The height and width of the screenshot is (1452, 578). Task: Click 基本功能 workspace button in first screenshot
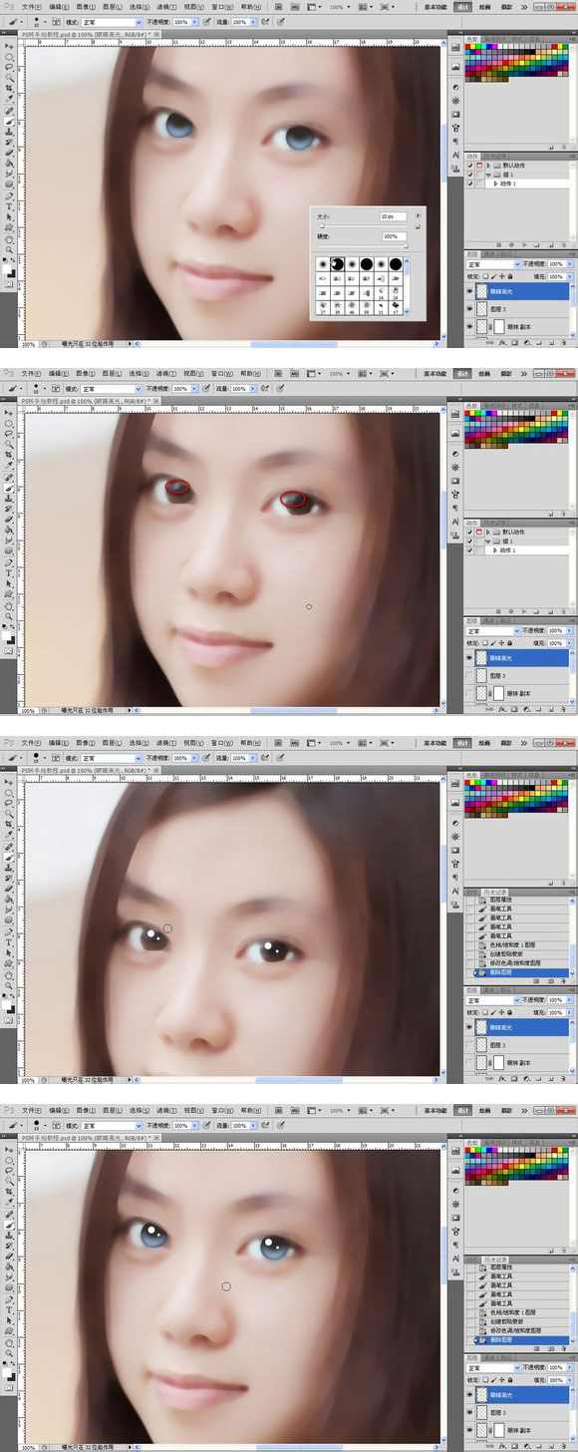tap(434, 7)
